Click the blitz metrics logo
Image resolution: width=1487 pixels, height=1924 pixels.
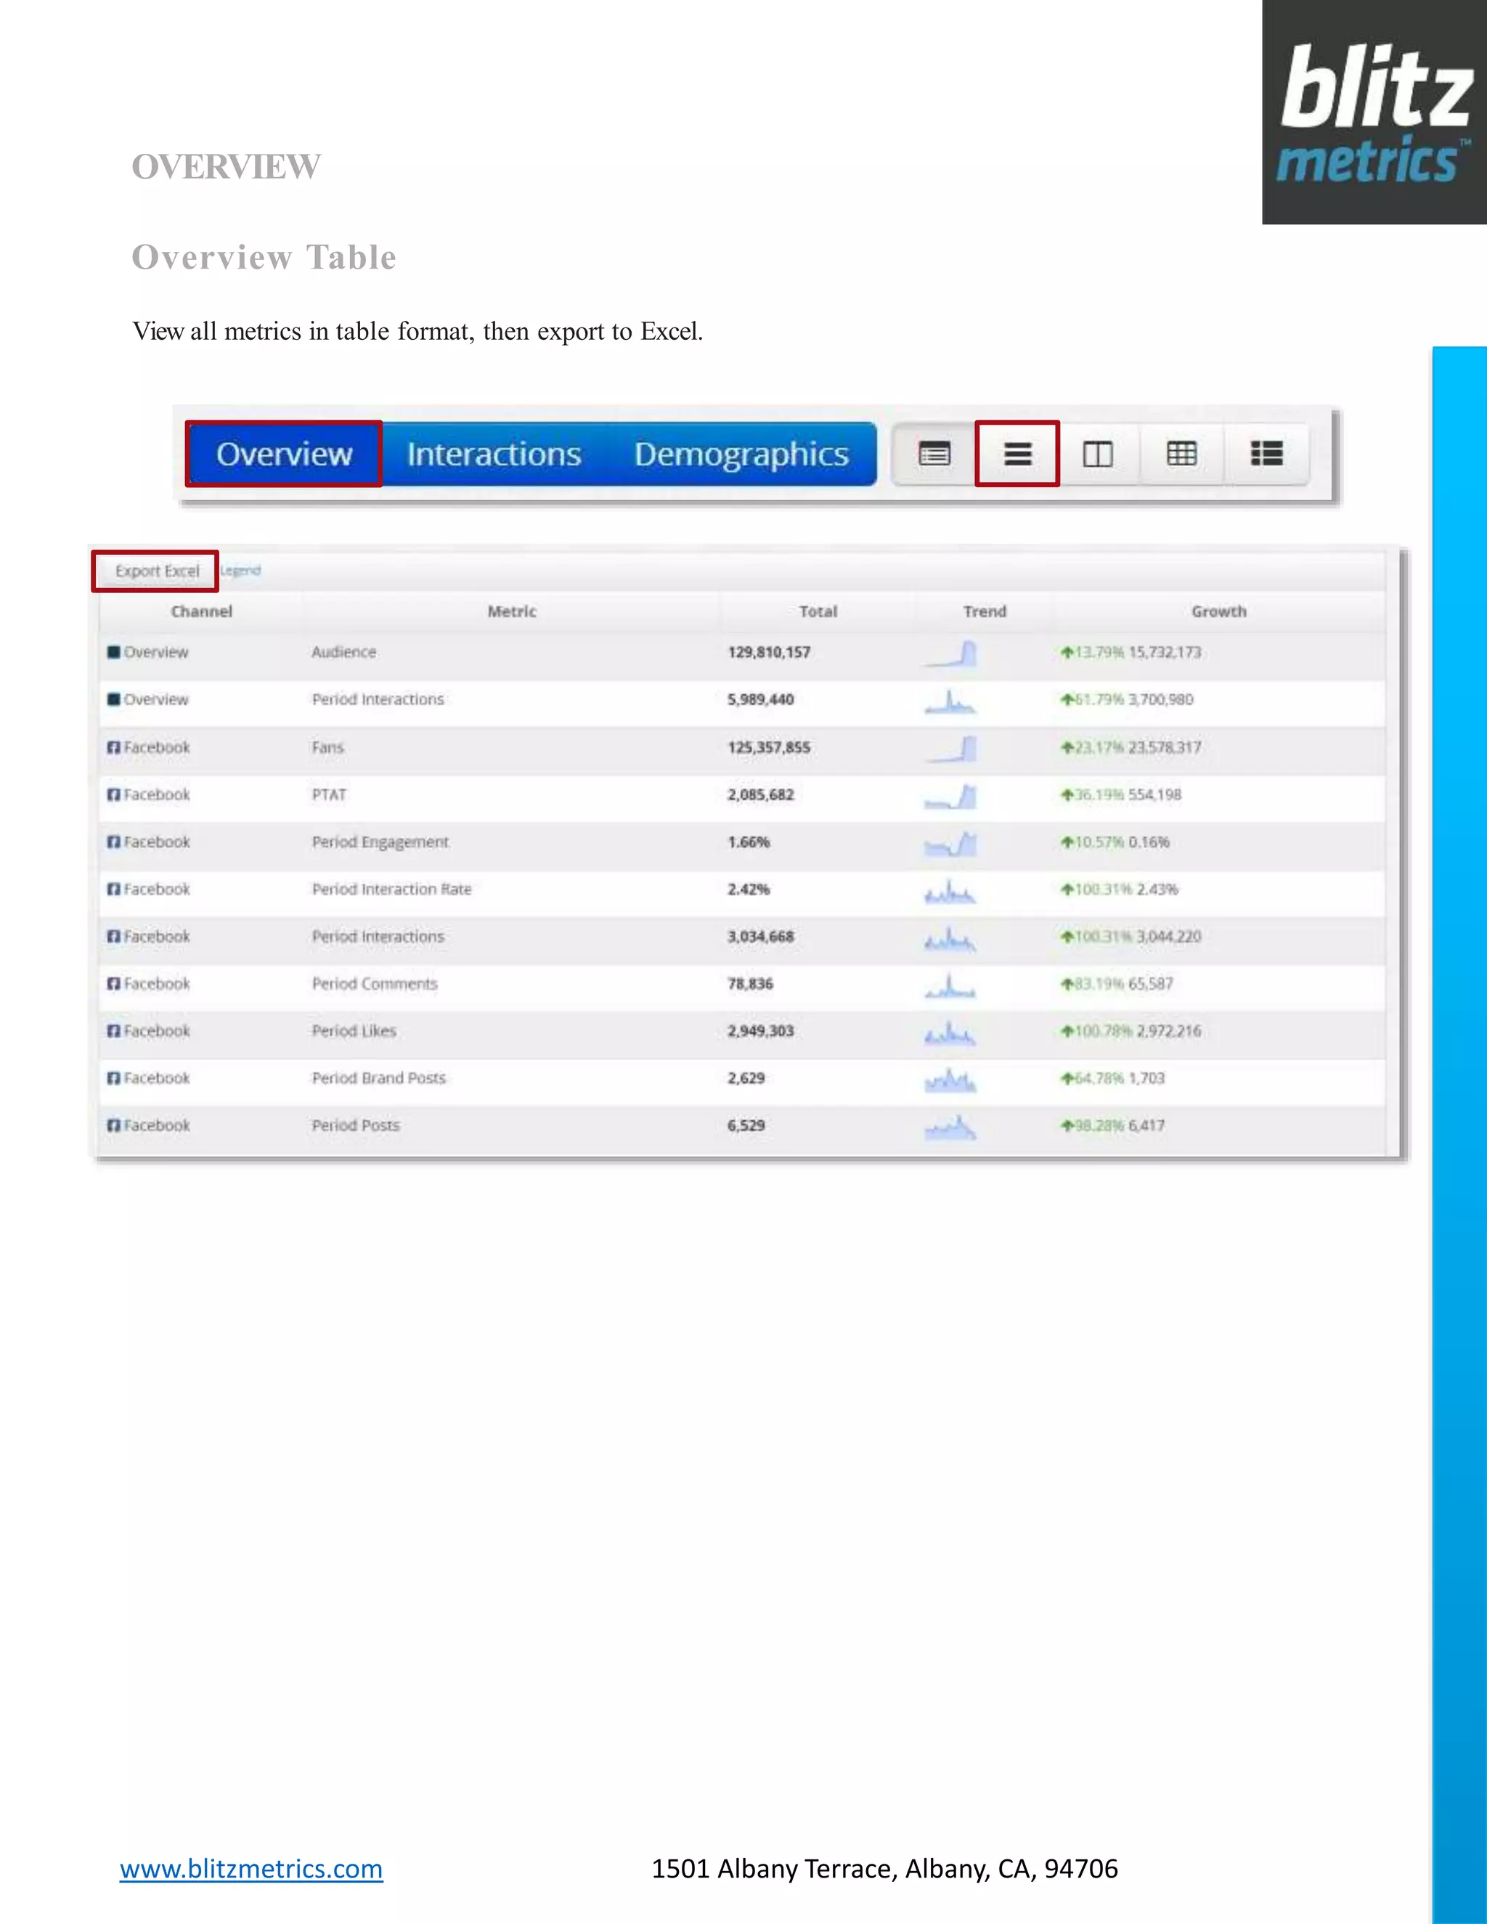(x=1373, y=113)
